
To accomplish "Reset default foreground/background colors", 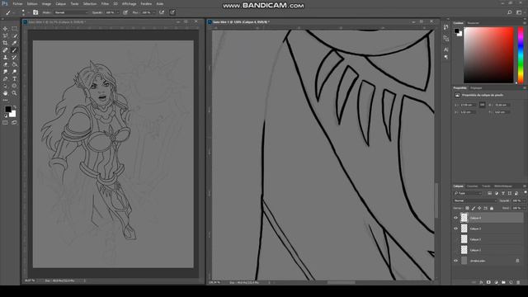I will coord(6,115).
